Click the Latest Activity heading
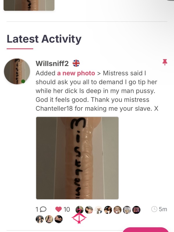 (44, 39)
